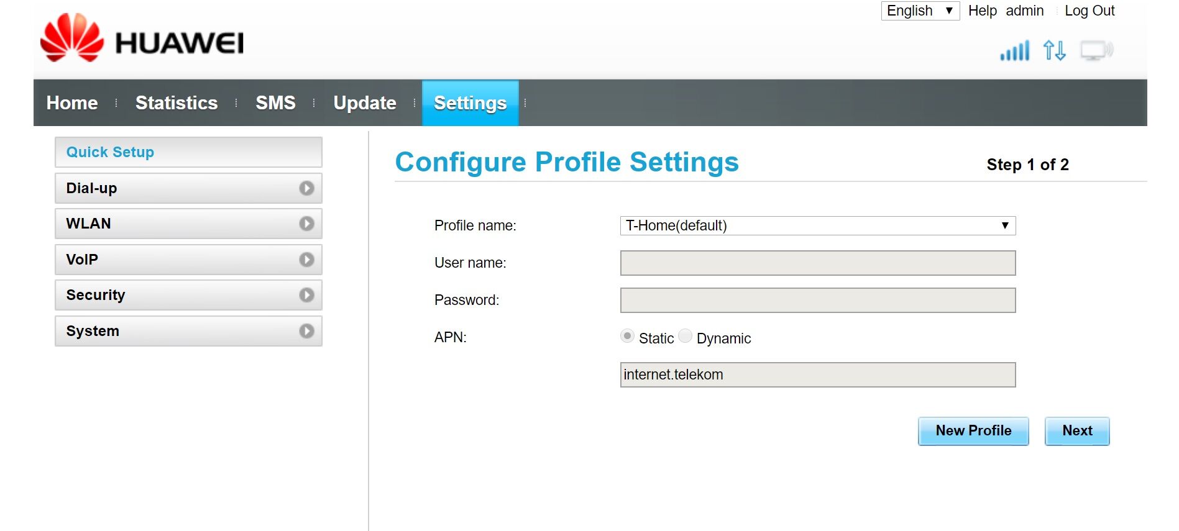Click the Security arrow icon
Screen dimensions: 1179x531
click(x=306, y=295)
